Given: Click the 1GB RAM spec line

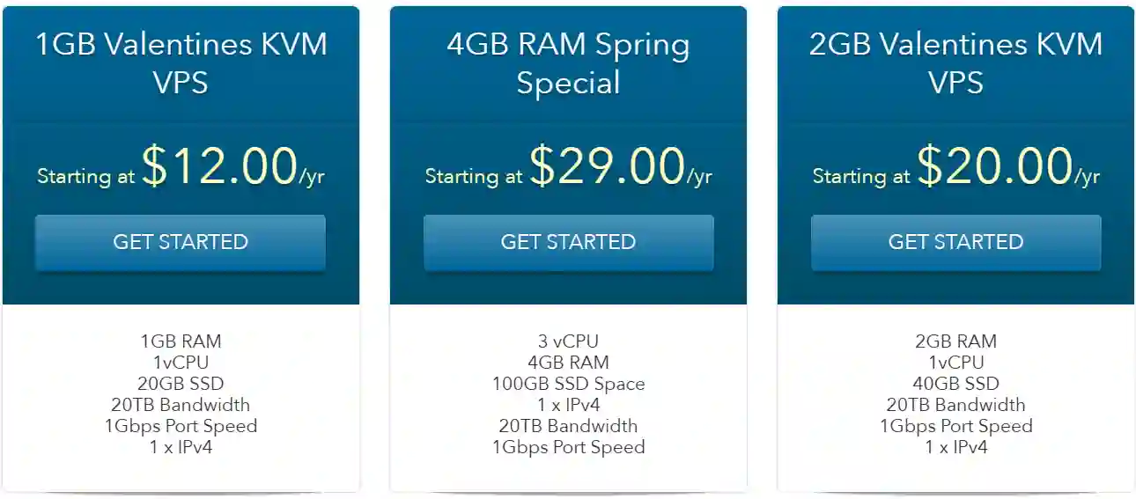Looking at the screenshot, I should [x=181, y=341].
